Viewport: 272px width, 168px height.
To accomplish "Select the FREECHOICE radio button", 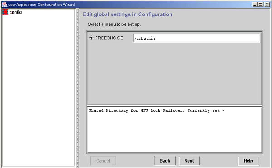I will pyautogui.click(x=92, y=38).
